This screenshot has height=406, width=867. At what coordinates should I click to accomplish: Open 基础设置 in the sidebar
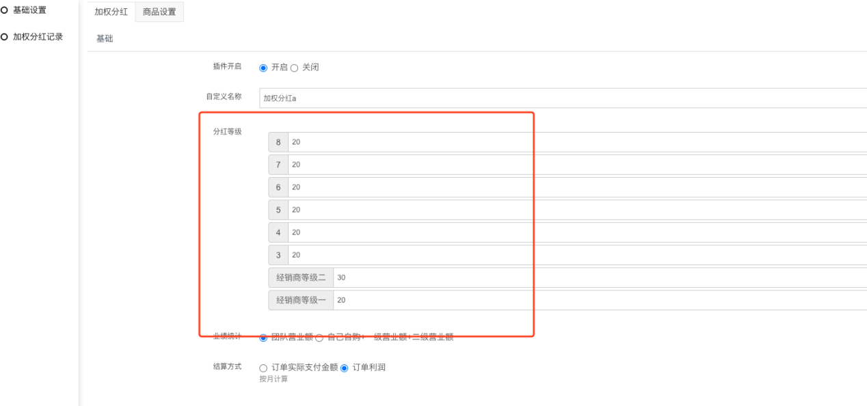pyautogui.click(x=29, y=10)
